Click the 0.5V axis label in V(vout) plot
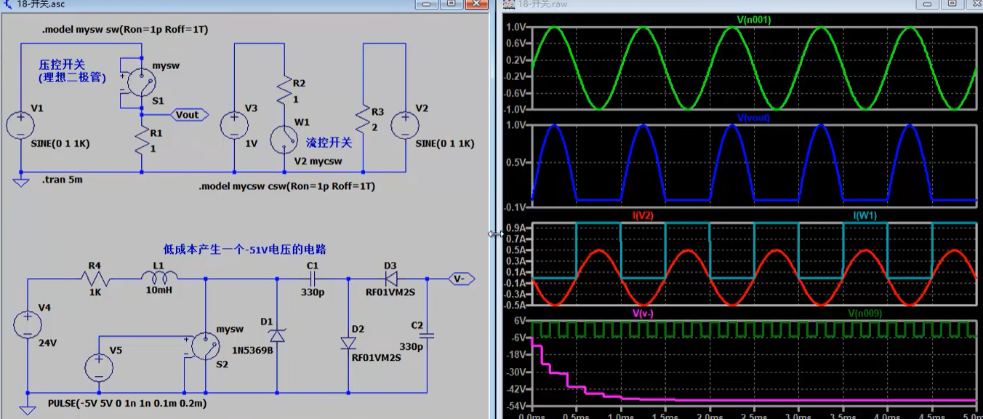The height and width of the screenshot is (419, 983). [x=515, y=162]
